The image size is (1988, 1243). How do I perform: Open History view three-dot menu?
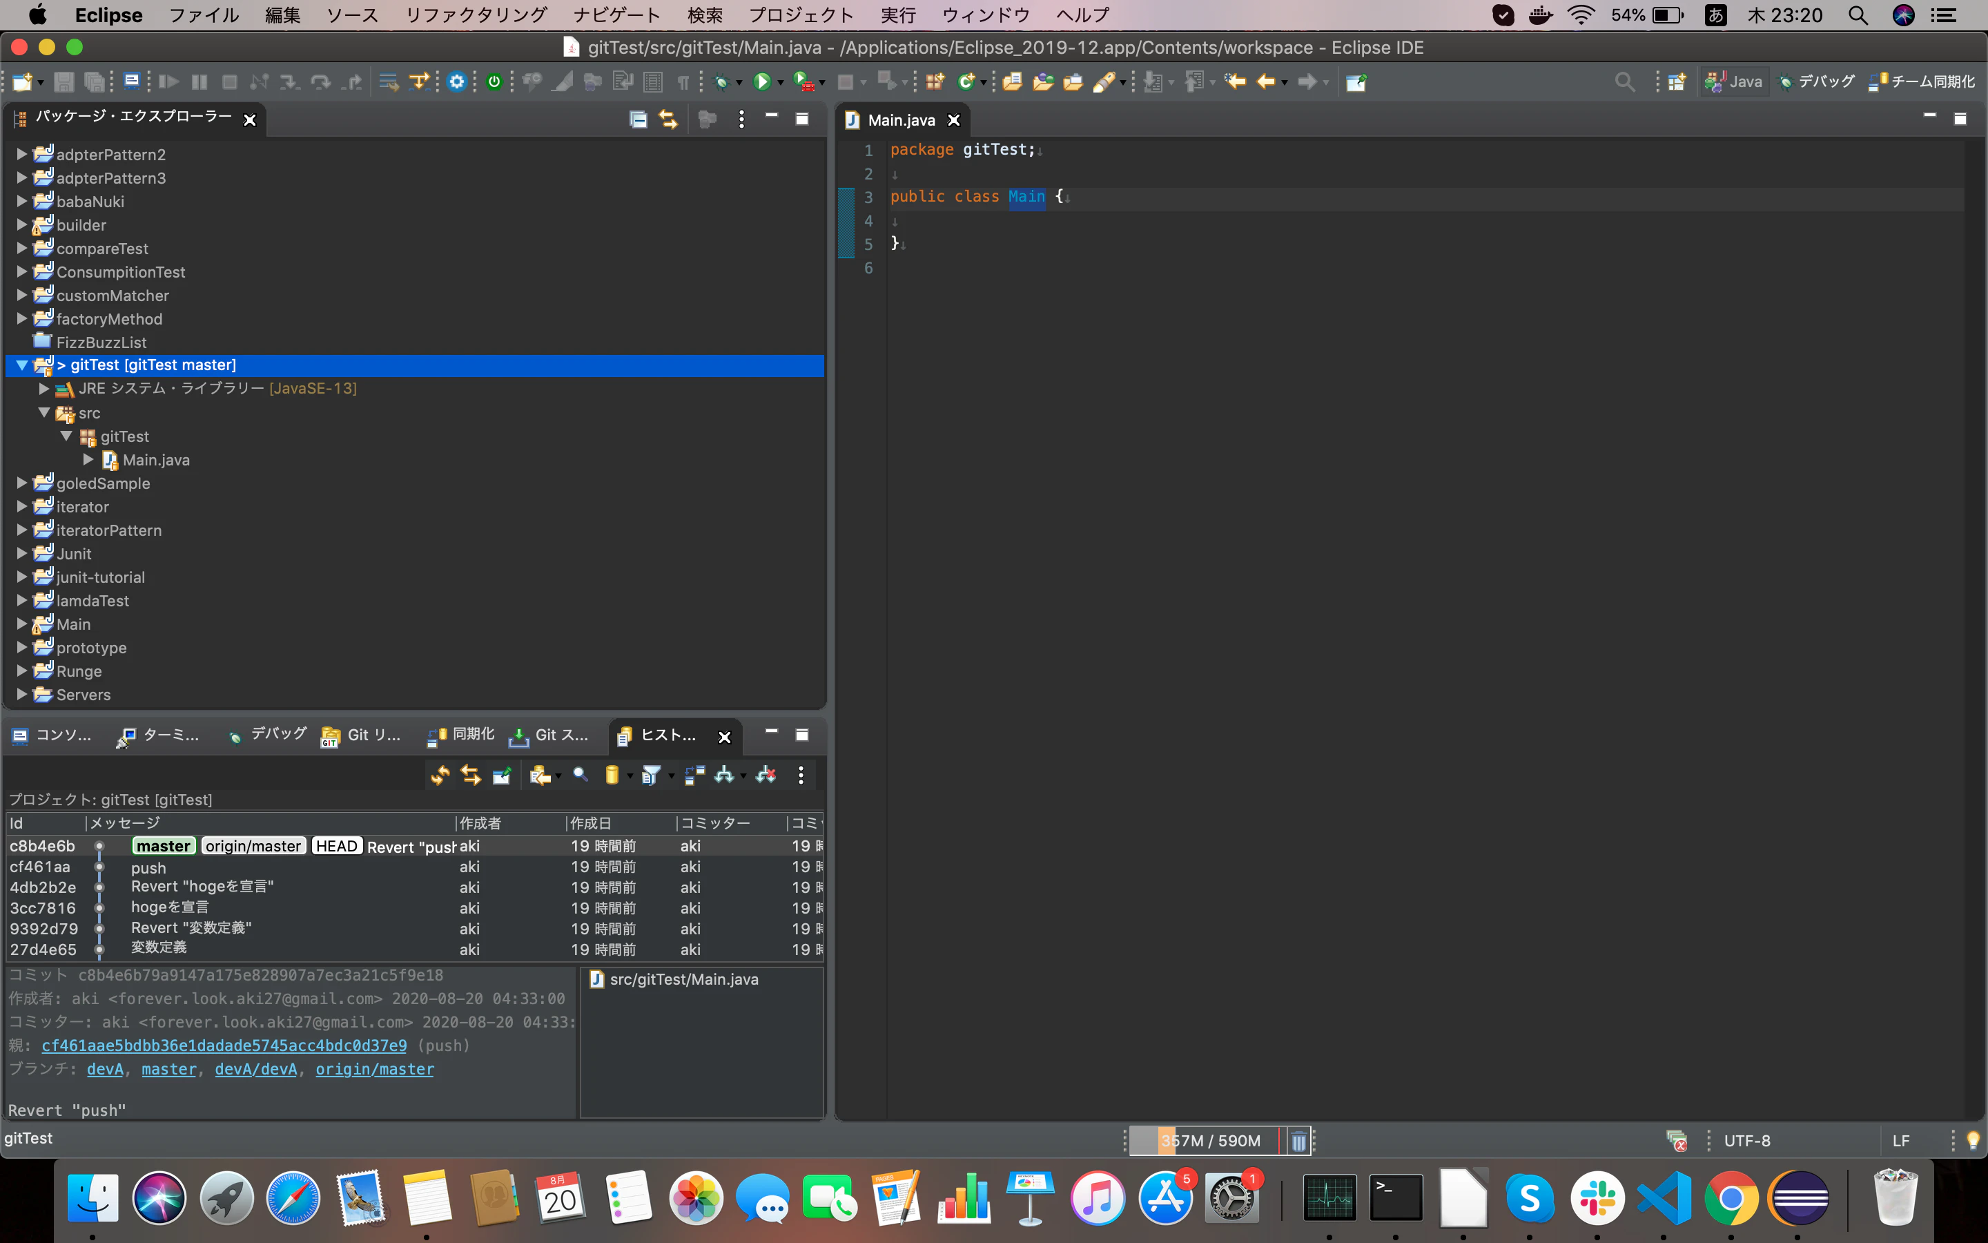[801, 774]
